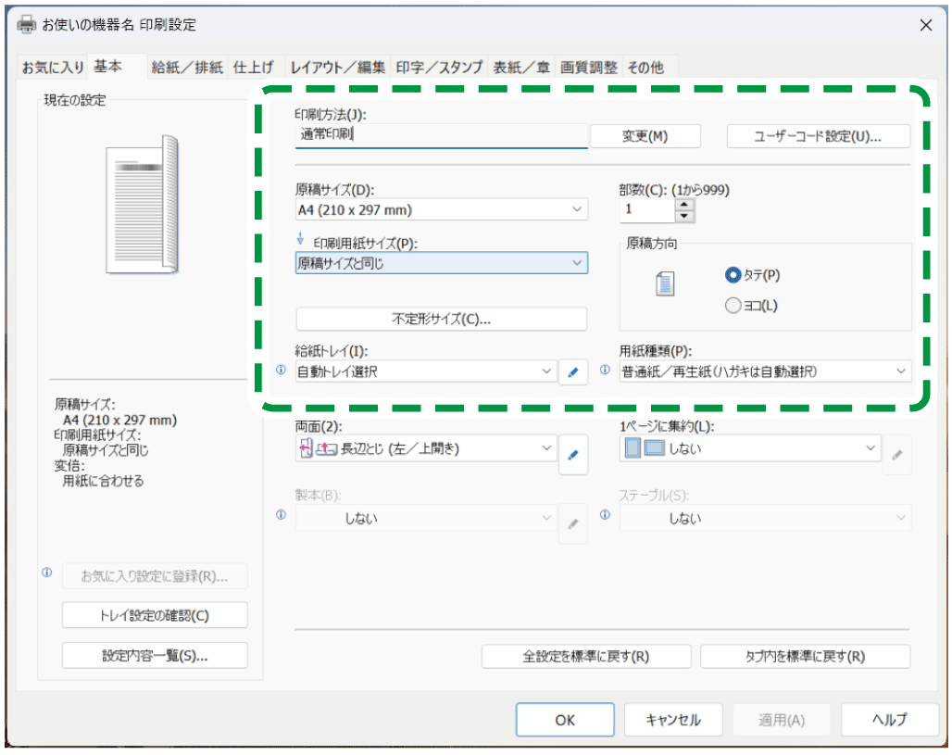This screenshot has height=755, width=952.
Task: Click the pencil edit icon beside 給紙トレイ dropdown
Action: point(573,371)
